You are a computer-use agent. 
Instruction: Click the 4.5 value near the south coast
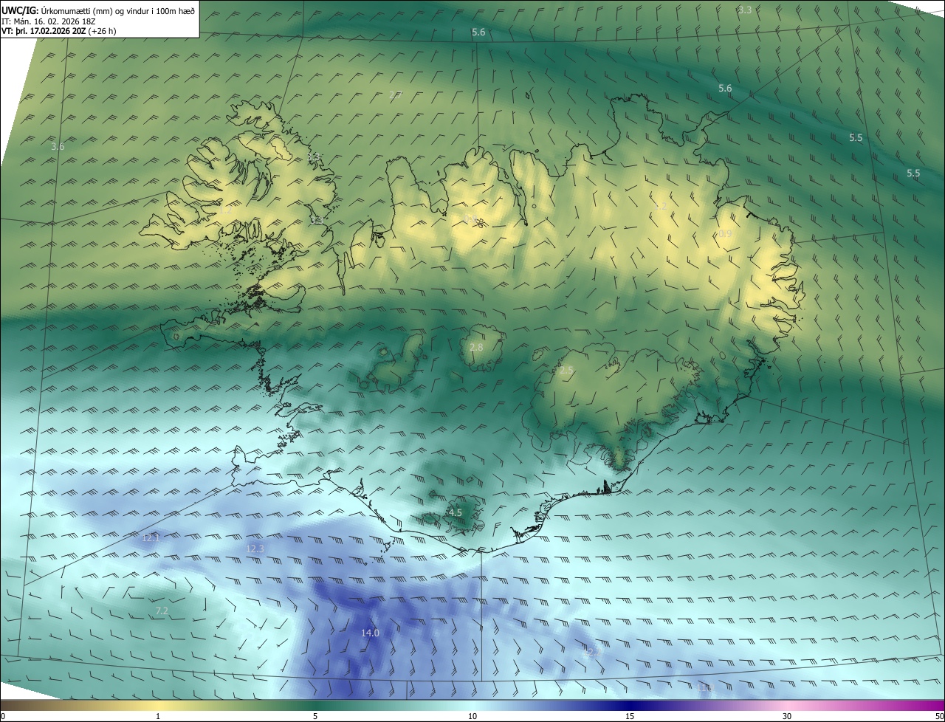[x=456, y=512]
